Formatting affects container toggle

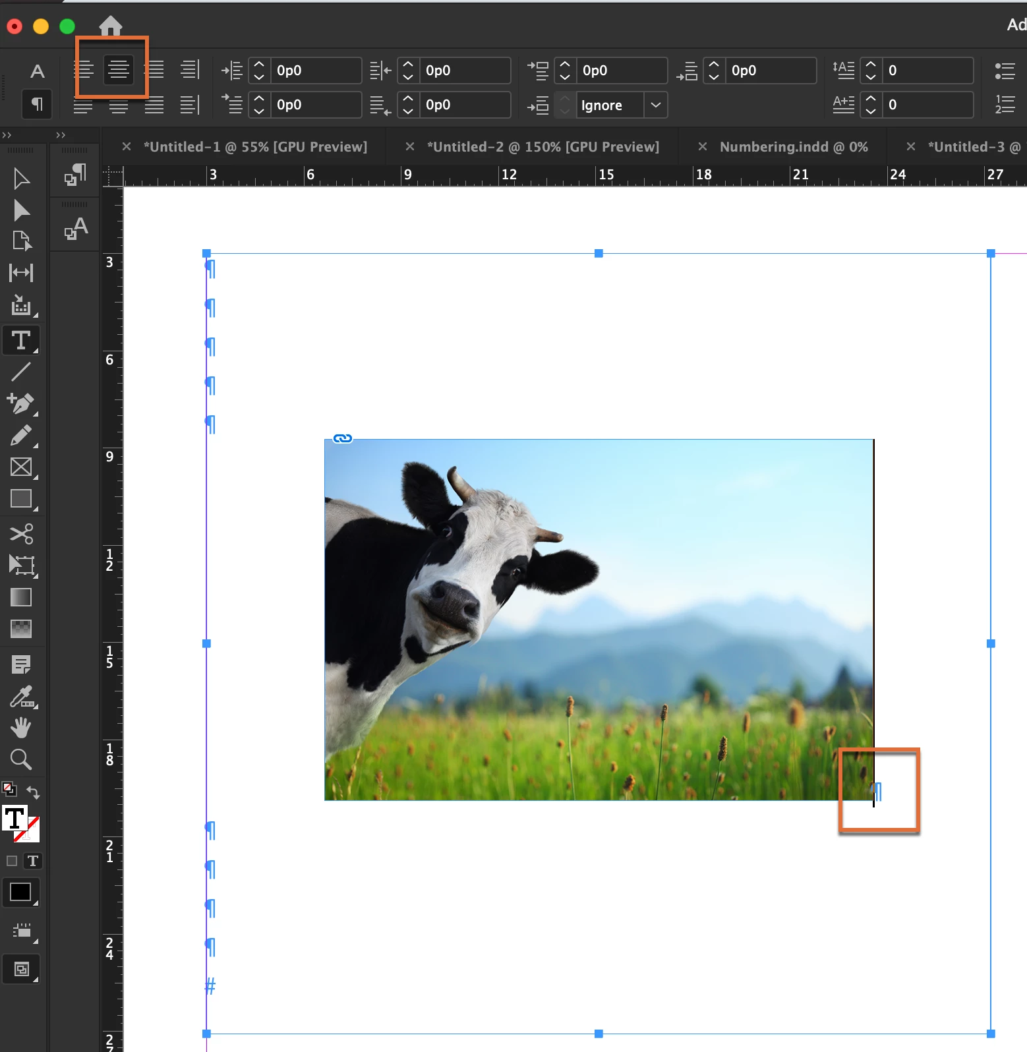[12, 861]
